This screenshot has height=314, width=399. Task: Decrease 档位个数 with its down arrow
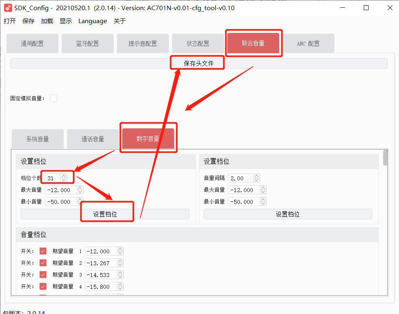point(64,180)
